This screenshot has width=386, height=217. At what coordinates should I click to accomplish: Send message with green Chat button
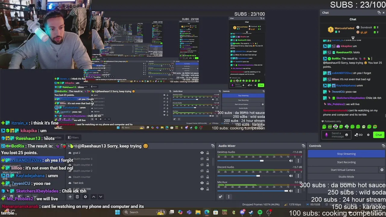[378, 135]
